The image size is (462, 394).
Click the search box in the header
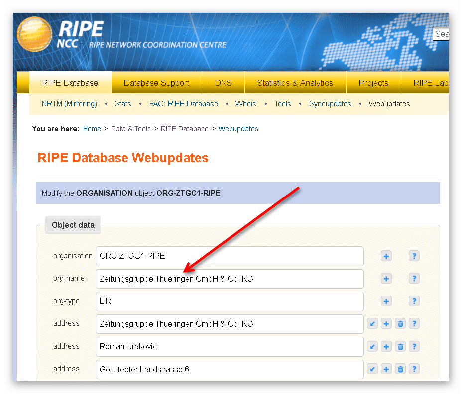tap(441, 34)
